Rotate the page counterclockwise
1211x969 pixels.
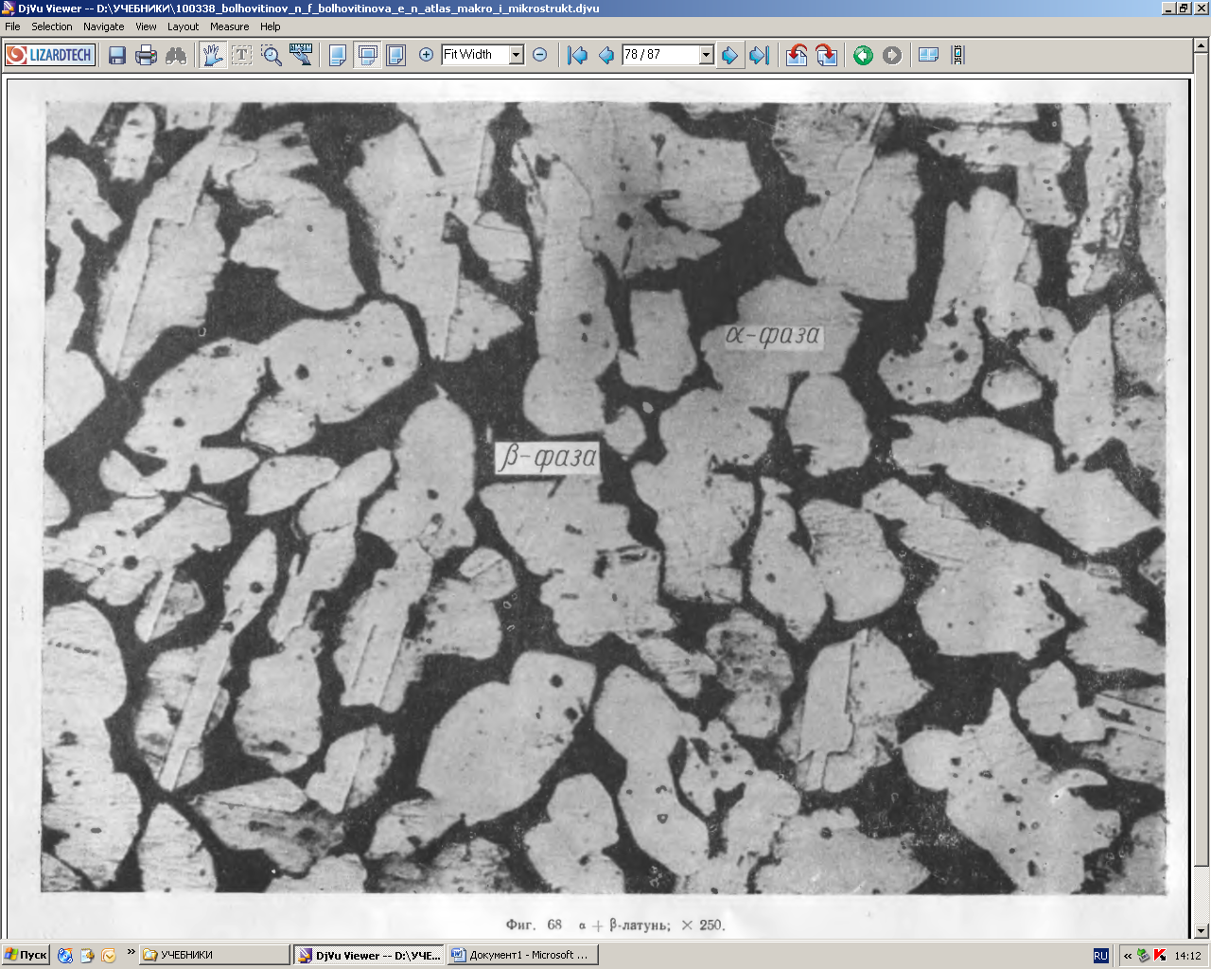click(797, 55)
